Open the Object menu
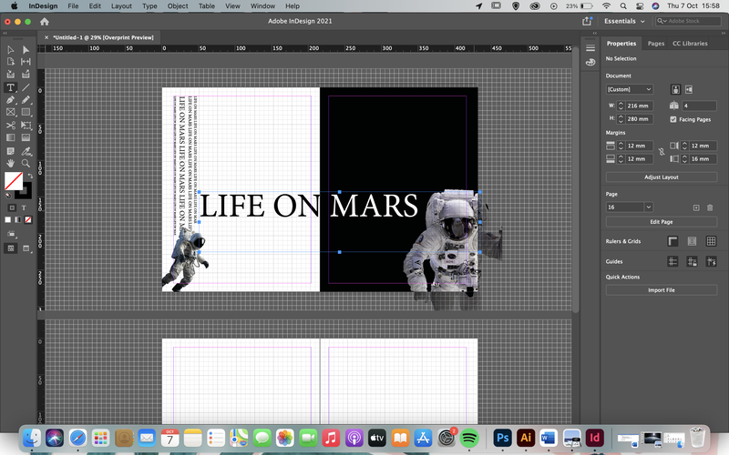The width and height of the screenshot is (729, 455). 178,6
